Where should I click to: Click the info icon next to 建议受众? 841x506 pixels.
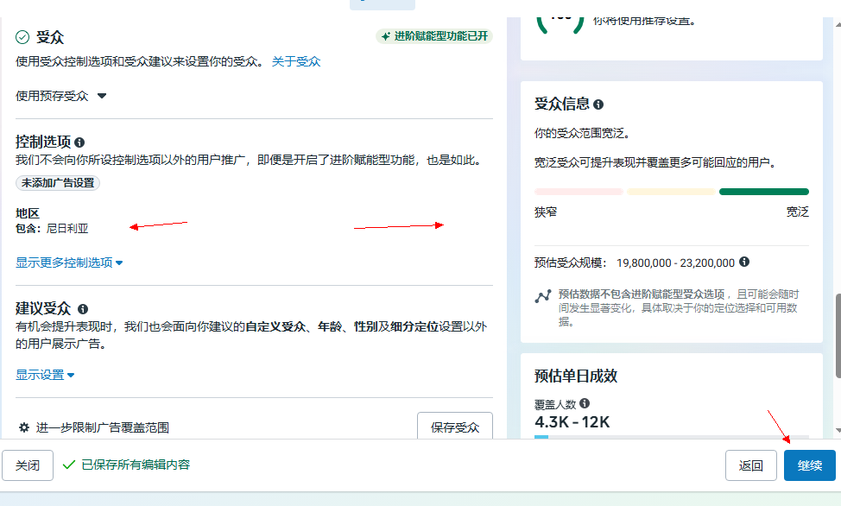click(x=83, y=308)
